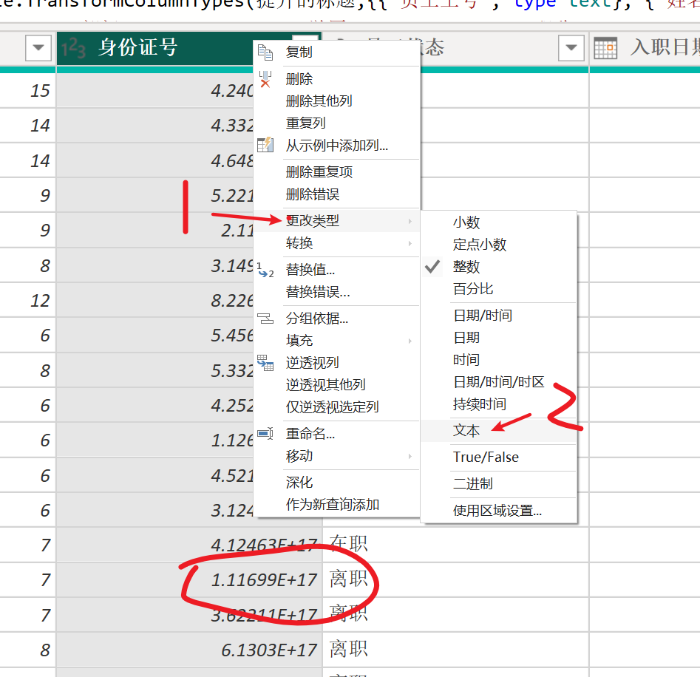Open the leftmost column's filter dropdown
The image size is (700, 677).
(38, 49)
